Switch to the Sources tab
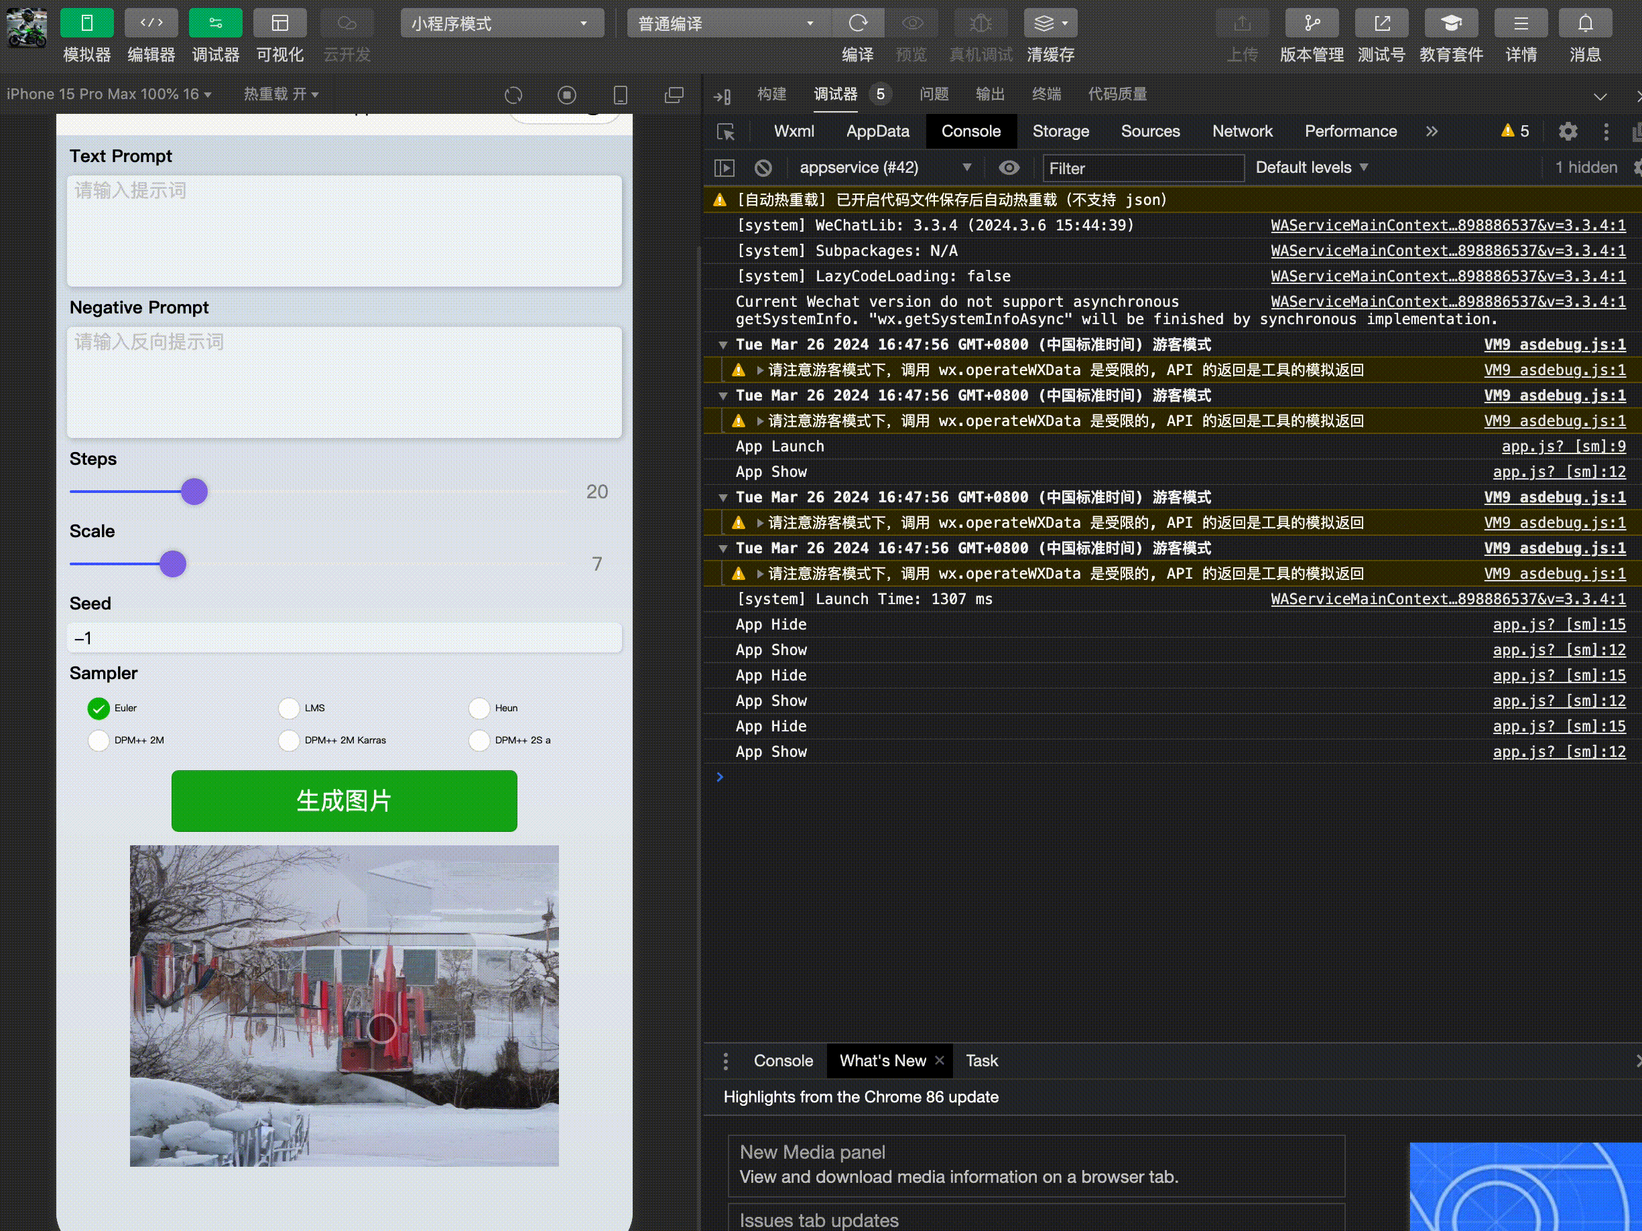 point(1150,131)
